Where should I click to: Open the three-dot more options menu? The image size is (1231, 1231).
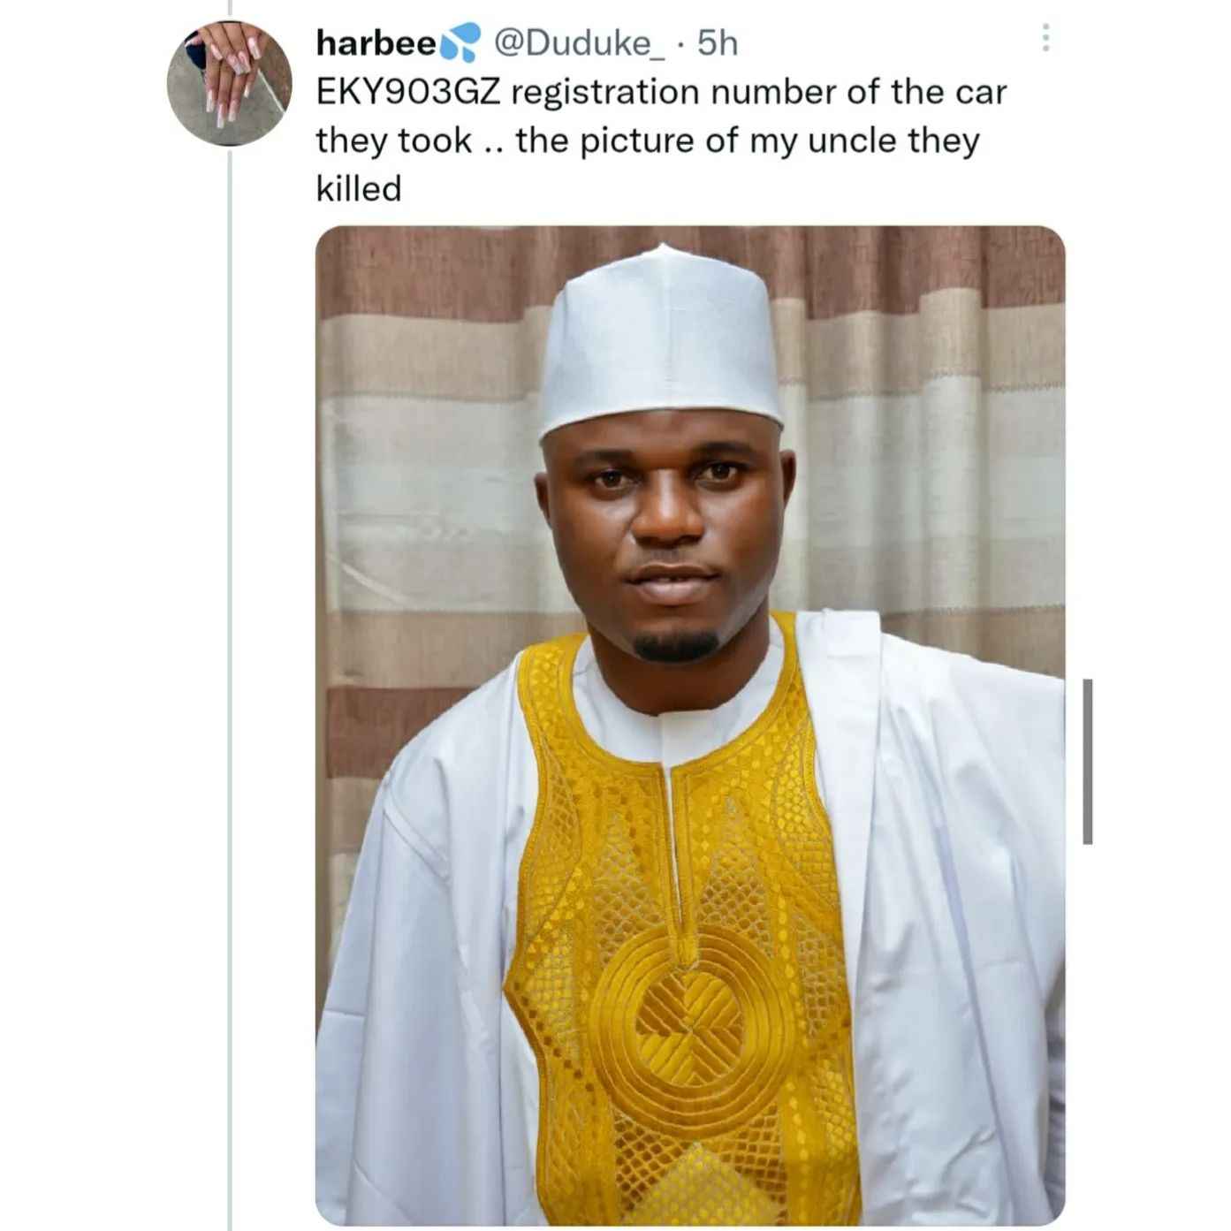click(1045, 38)
